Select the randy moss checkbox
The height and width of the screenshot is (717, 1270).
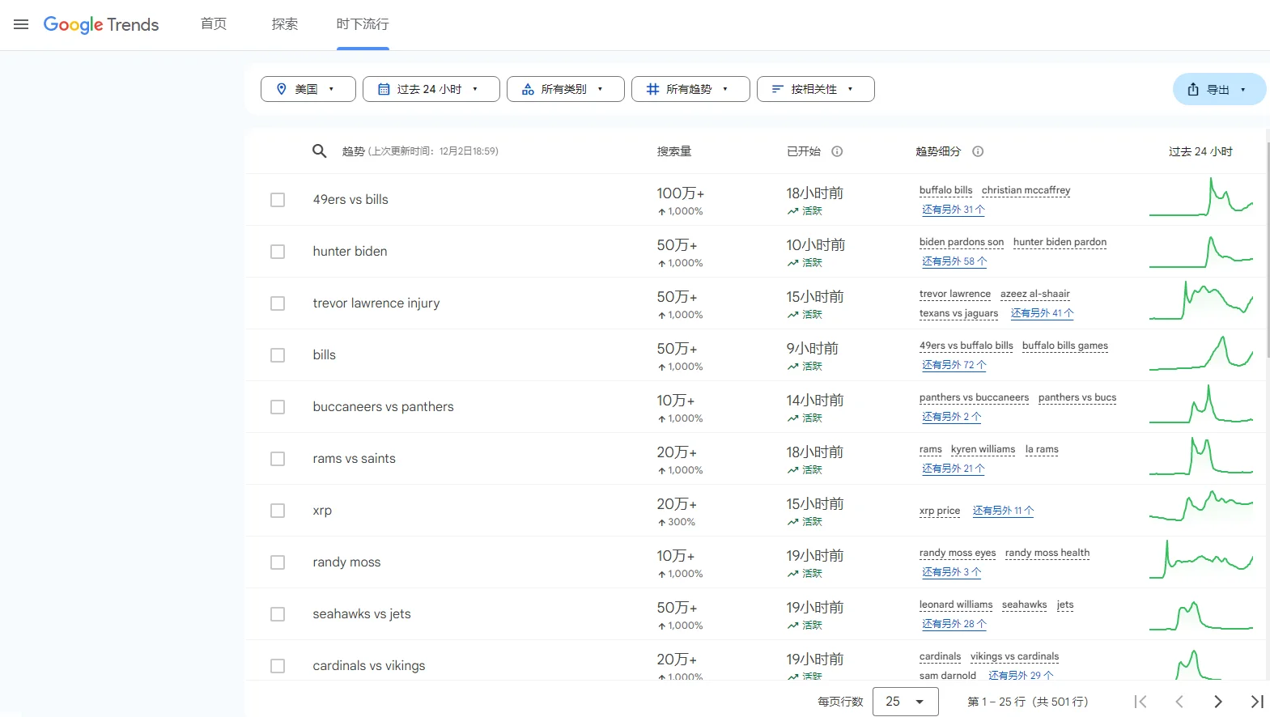[278, 562]
